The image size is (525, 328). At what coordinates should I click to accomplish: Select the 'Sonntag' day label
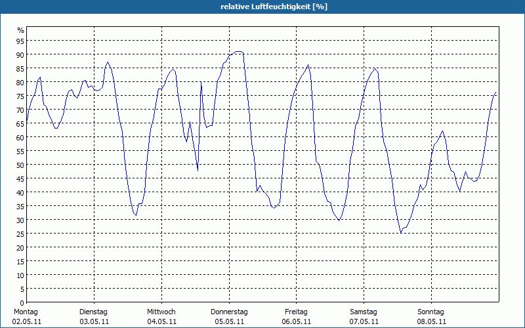point(431,312)
